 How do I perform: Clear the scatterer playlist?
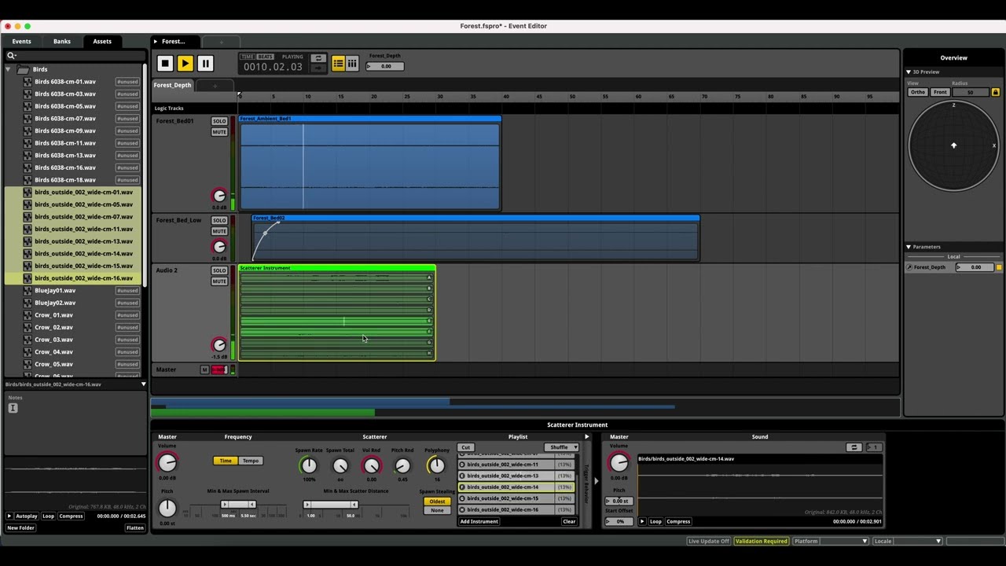tap(569, 521)
